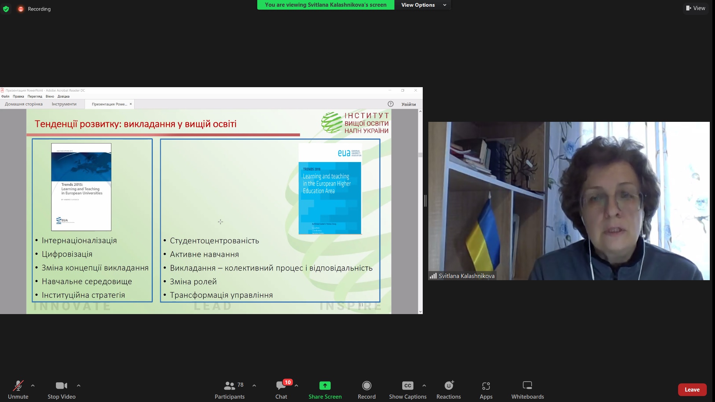Open the Participants panel
This screenshot has width=715, height=402.
230,389
